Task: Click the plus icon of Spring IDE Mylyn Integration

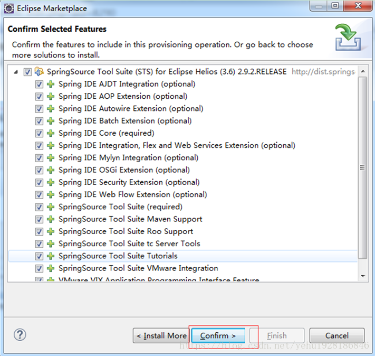Action: (x=51, y=157)
